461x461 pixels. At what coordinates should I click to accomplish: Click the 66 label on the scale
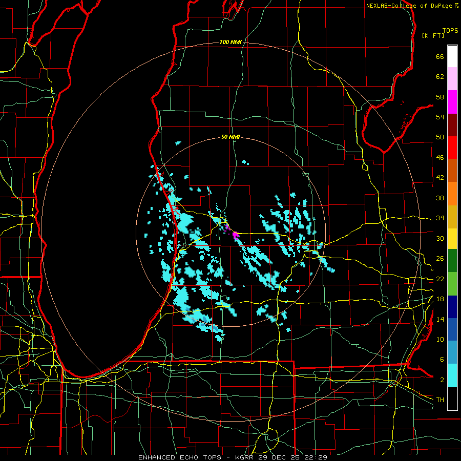[x=440, y=57]
